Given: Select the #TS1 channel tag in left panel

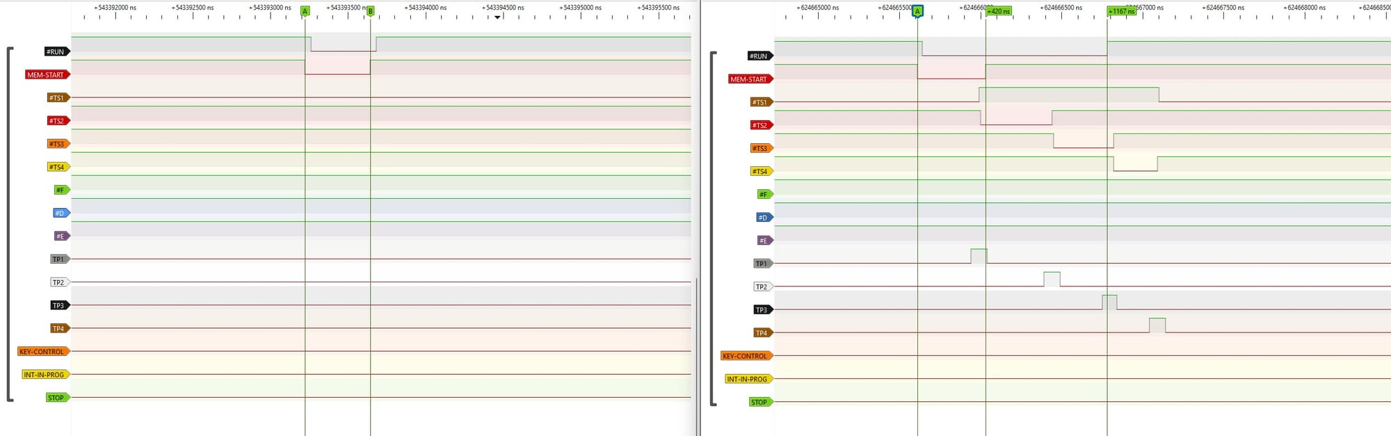Looking at the screenshot, I should 58,98.
